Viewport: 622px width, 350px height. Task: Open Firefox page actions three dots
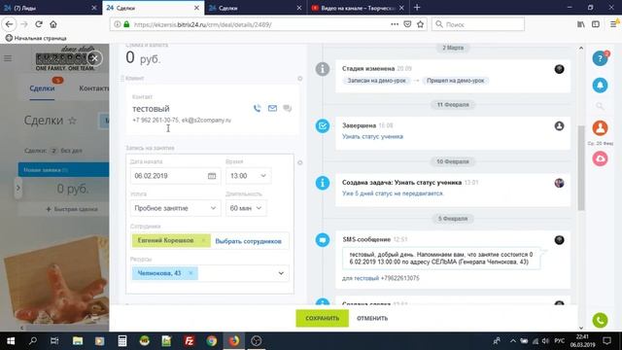[x=395, y=24]
